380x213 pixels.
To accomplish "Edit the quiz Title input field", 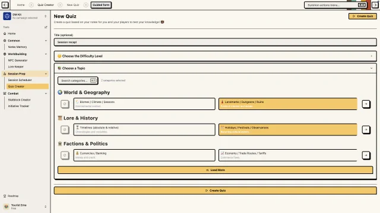I will [215, 42].
